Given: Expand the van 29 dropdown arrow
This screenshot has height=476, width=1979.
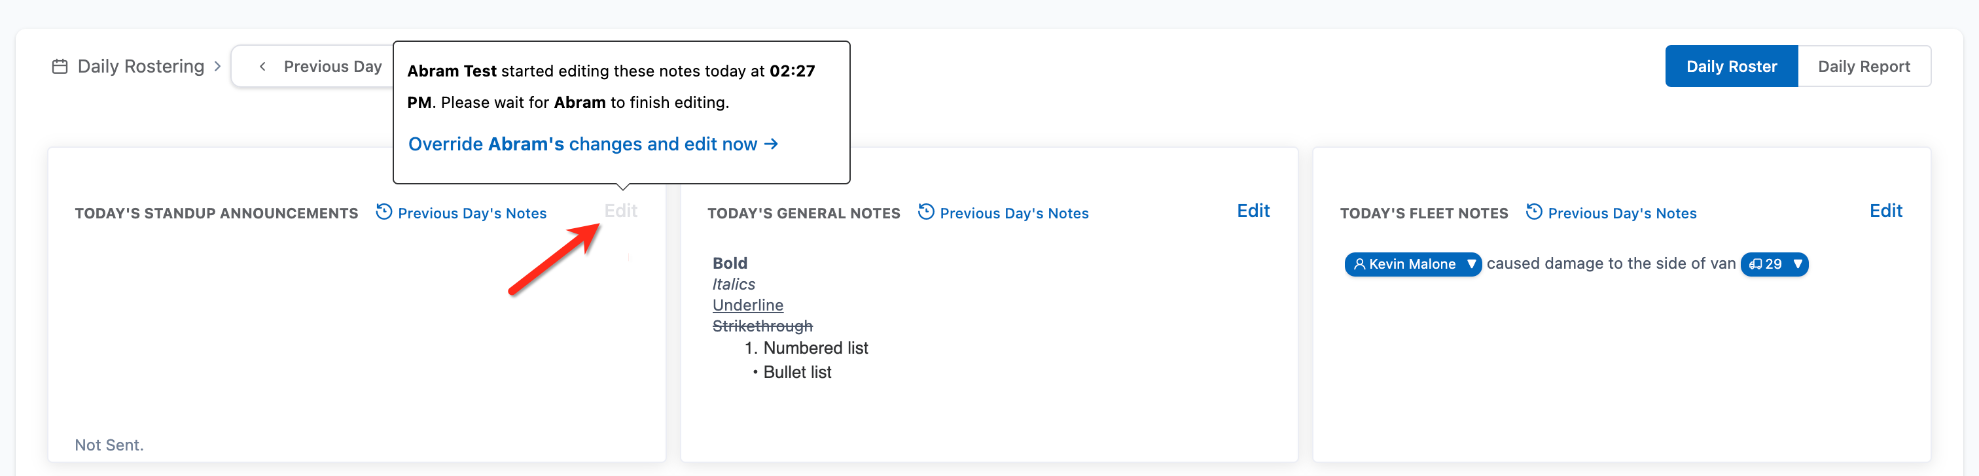Looking at the screenshot, I should [1797, 264].
